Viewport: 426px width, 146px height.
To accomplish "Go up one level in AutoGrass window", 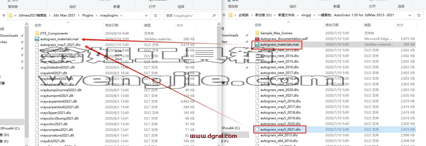I will click(224, 16).
